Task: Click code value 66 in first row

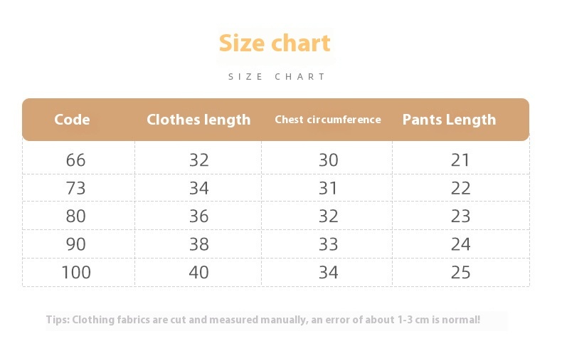Action: coord(75,160)
